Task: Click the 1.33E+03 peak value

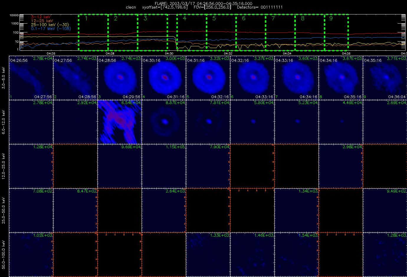Action: point(220,235)
